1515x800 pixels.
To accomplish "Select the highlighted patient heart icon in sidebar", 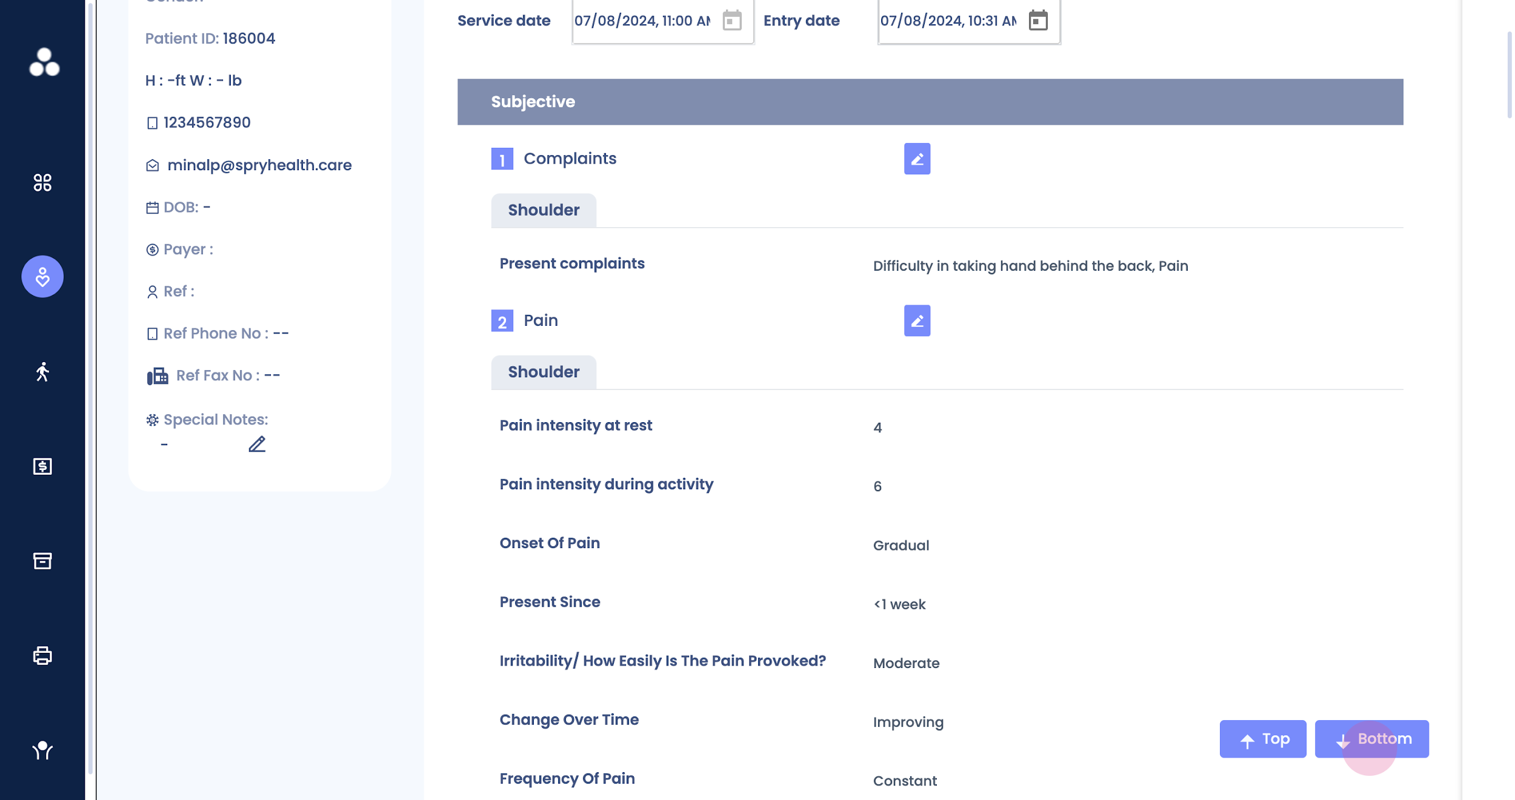I will [x=42, y=277].
